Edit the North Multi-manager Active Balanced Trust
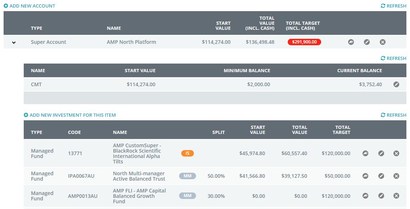The height and width of the screenshot is (209, 410). click(381, 176)
